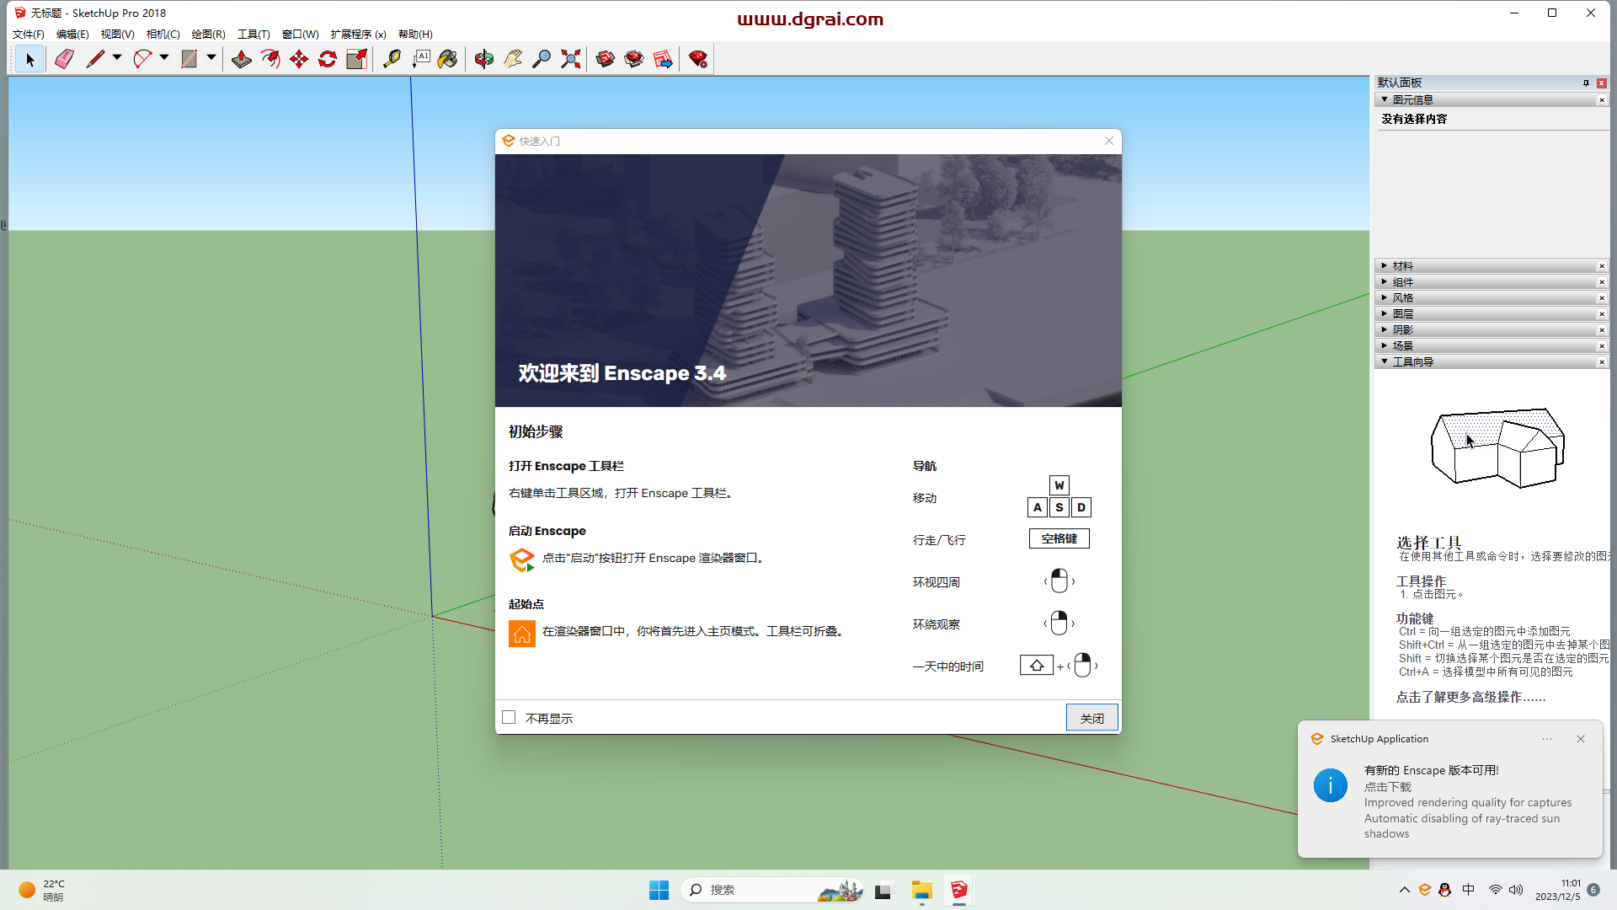Select the Line pencil tool
Image resolution: width=1617 pixels, height=910 pixels.
click(x=95, y=59)
